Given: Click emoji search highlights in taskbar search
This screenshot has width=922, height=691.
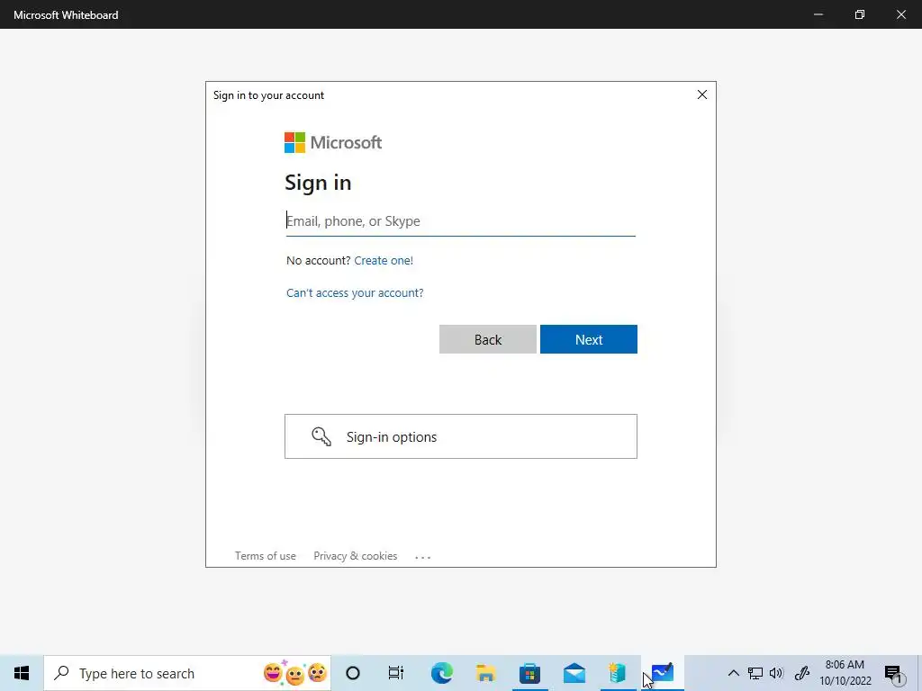Looking at the screenshot, I should click(295, 673).
